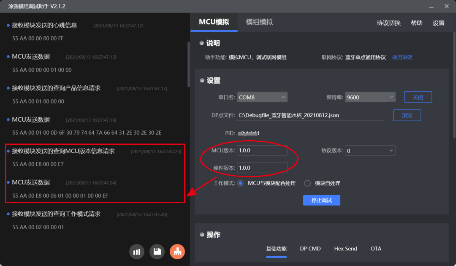Click the log panel vertical scrollbar
This screenshot has width=456, height=266.
[x=188, y=65]
